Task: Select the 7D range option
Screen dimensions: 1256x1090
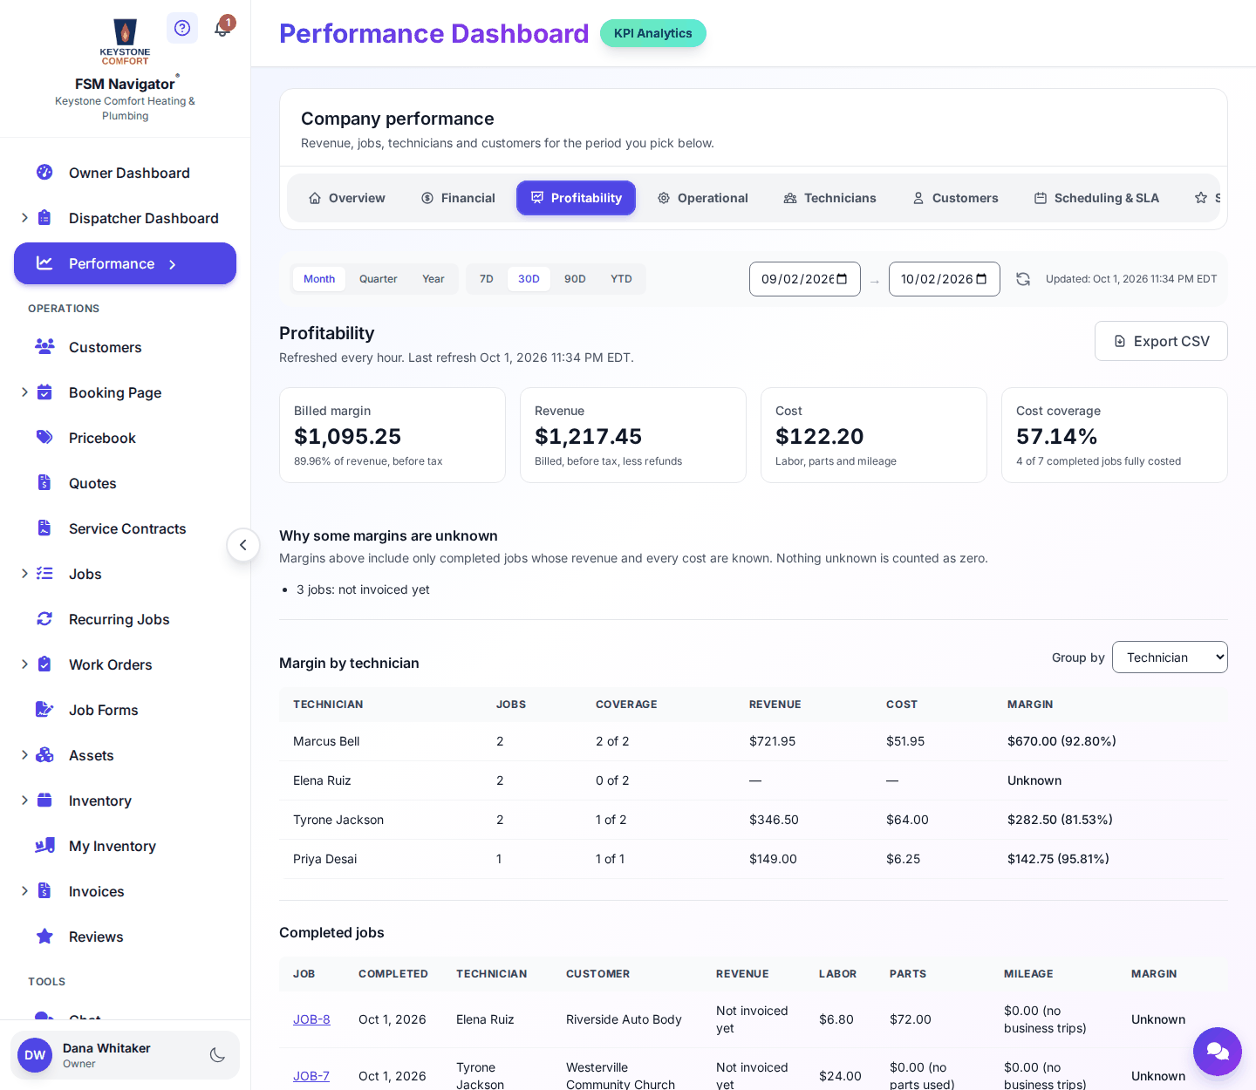Action: 487,279
